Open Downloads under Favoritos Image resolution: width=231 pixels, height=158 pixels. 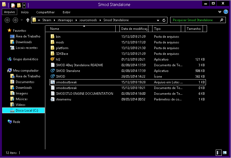(24, 42)
